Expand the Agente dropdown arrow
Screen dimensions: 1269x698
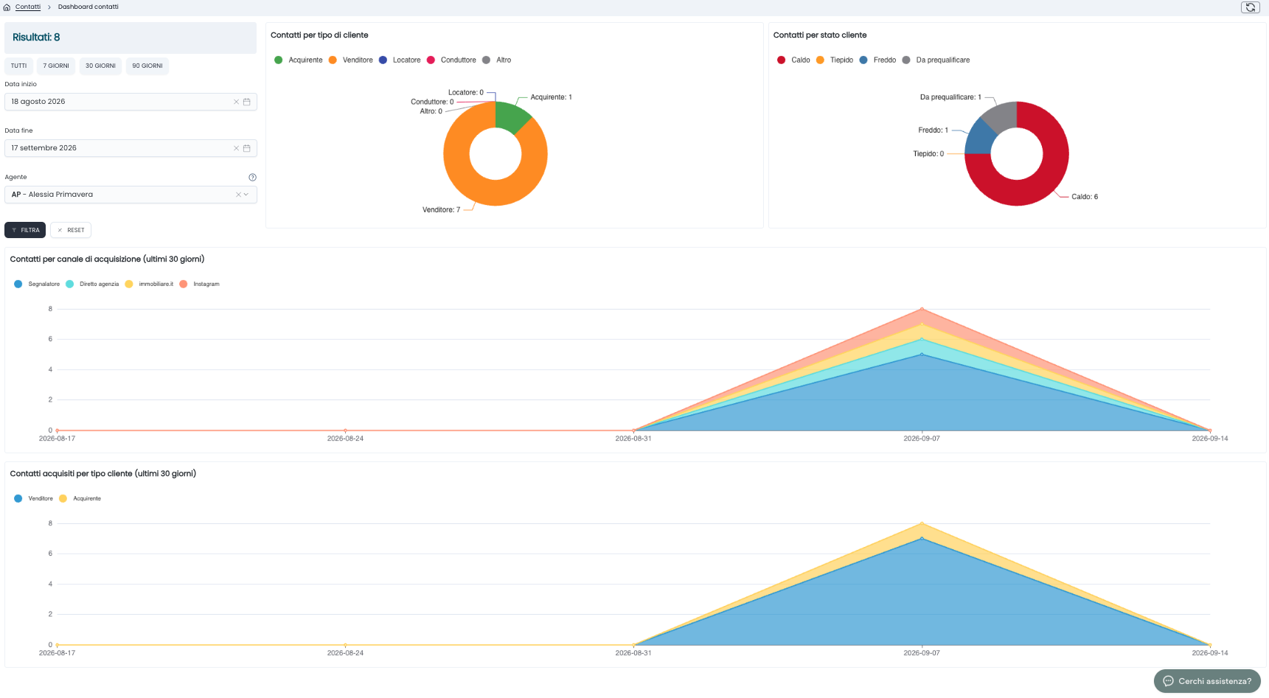pyautogui.click(x=246, y=195)
